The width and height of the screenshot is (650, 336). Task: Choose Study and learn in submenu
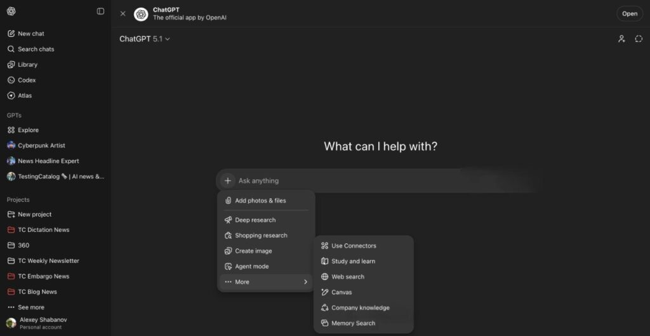[x=364, y=261]
